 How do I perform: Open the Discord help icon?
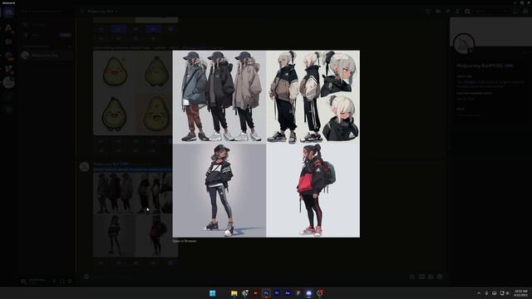click(525, 11)
